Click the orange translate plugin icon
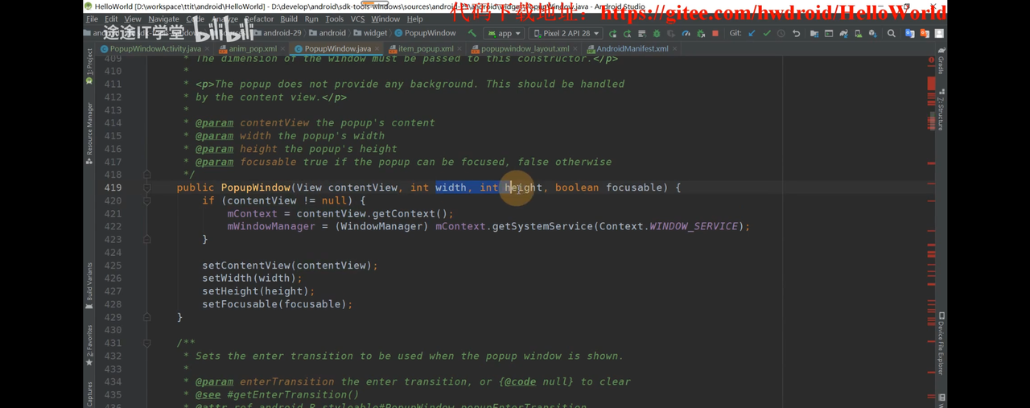Image resolution: width=1030 pixels, height=408 pixels. pos(925,34)
